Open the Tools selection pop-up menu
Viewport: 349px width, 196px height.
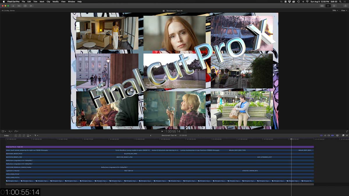point(36,135)
